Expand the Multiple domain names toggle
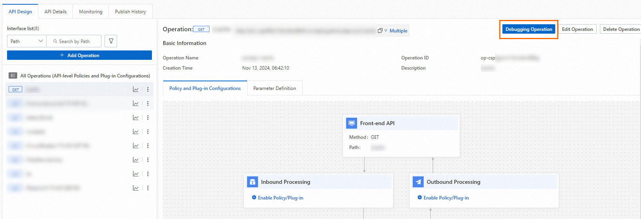641x219 pixels. tap(396, 31)
